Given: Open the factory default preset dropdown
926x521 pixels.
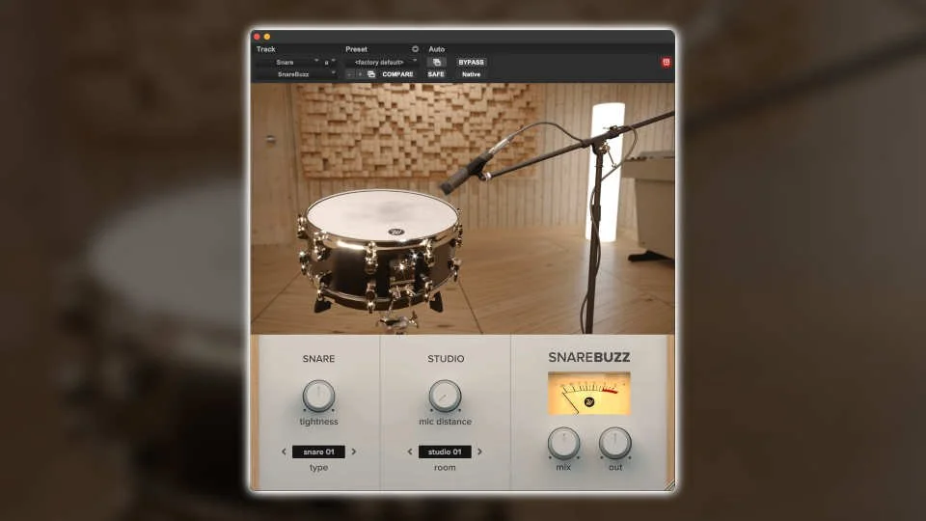Looking at the screenshot, I should 382,62.
